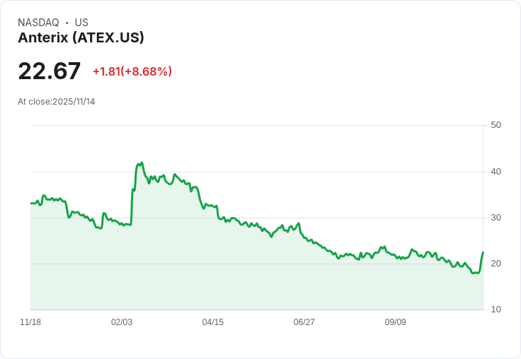Click the current price 22.67
Viewport: 521px width, 359px height.
pyautogui.click(x=50, y=71)
